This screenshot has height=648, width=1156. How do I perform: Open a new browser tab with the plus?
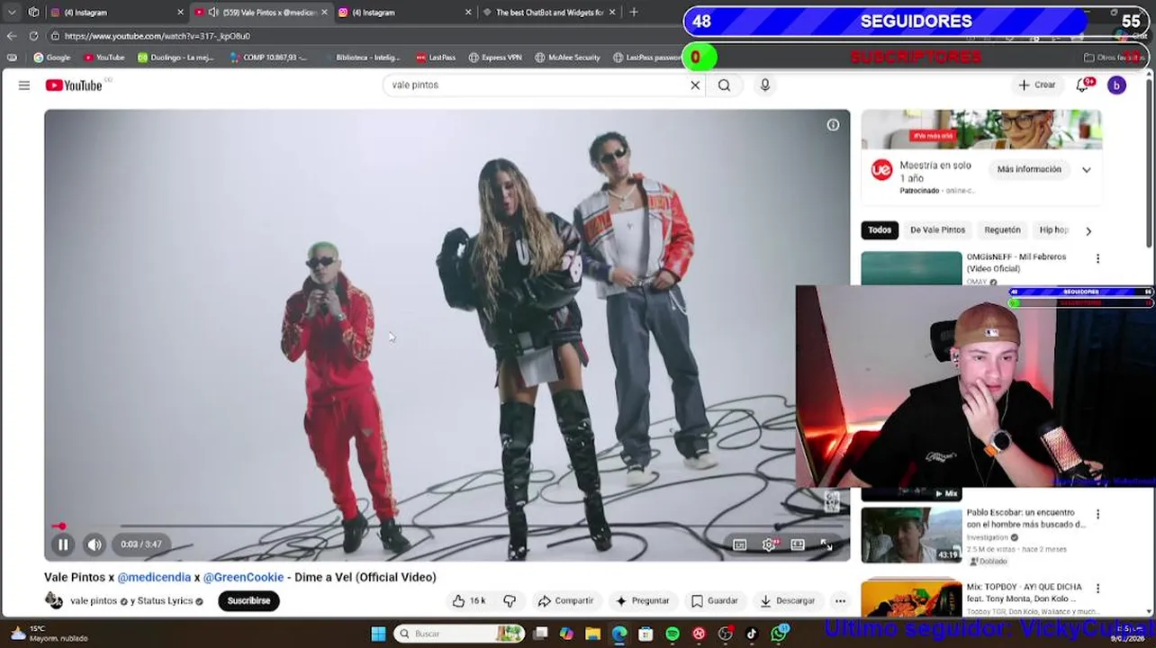[634, 13]
